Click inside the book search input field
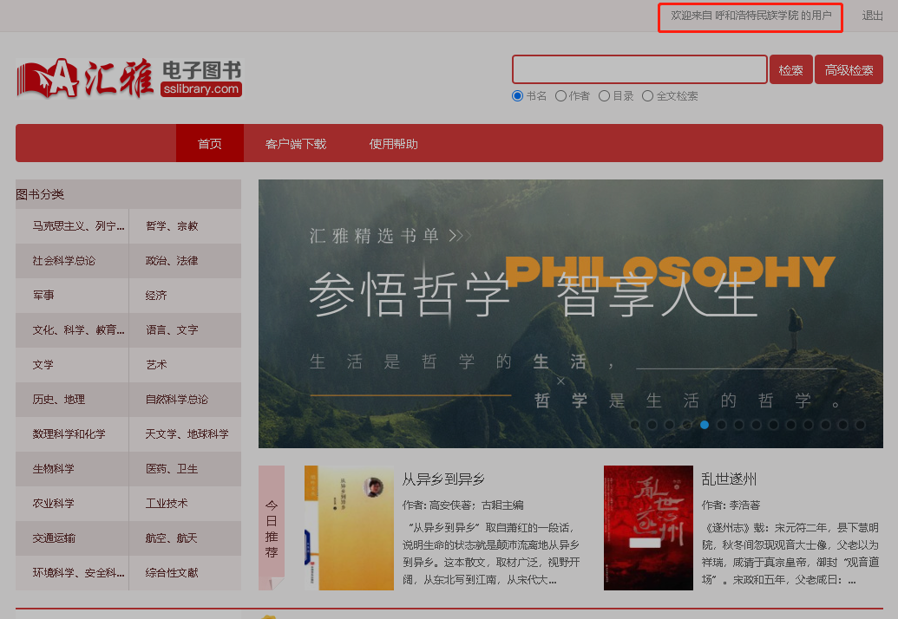 click(639, 69)
